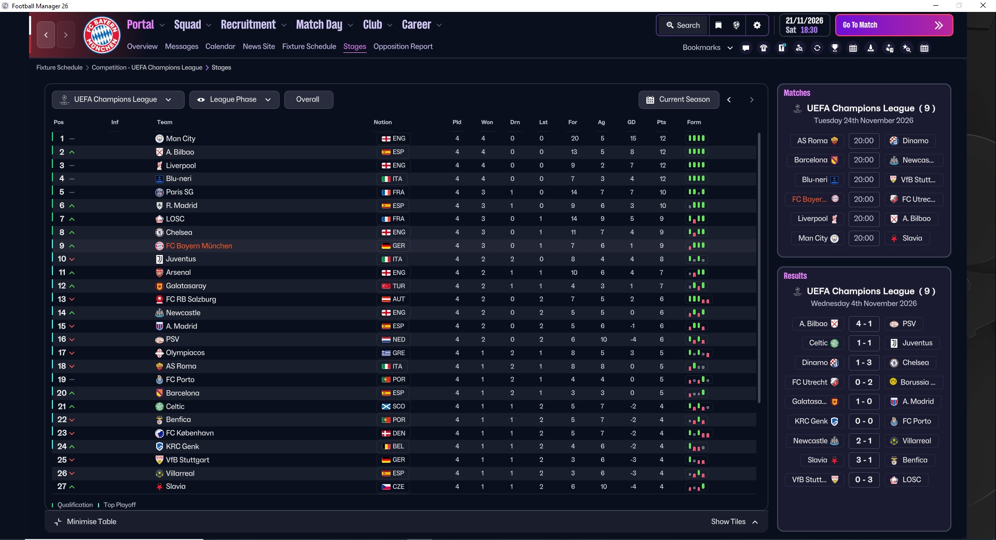Viewport: 996px width, 540px height.
Task: Open the UEFA Champions League competition dropdown
Action: [x=118, y=100]
